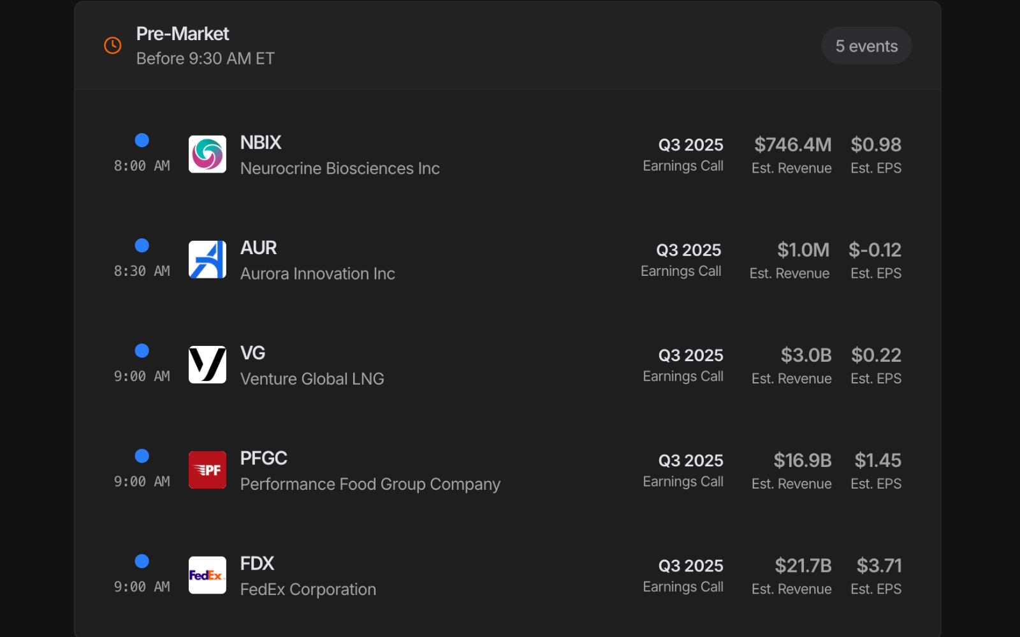Viewport: 1020px width, 637px height.
Task: Click the 8:00 AM time for NBIX
Action: coord(142,166)
